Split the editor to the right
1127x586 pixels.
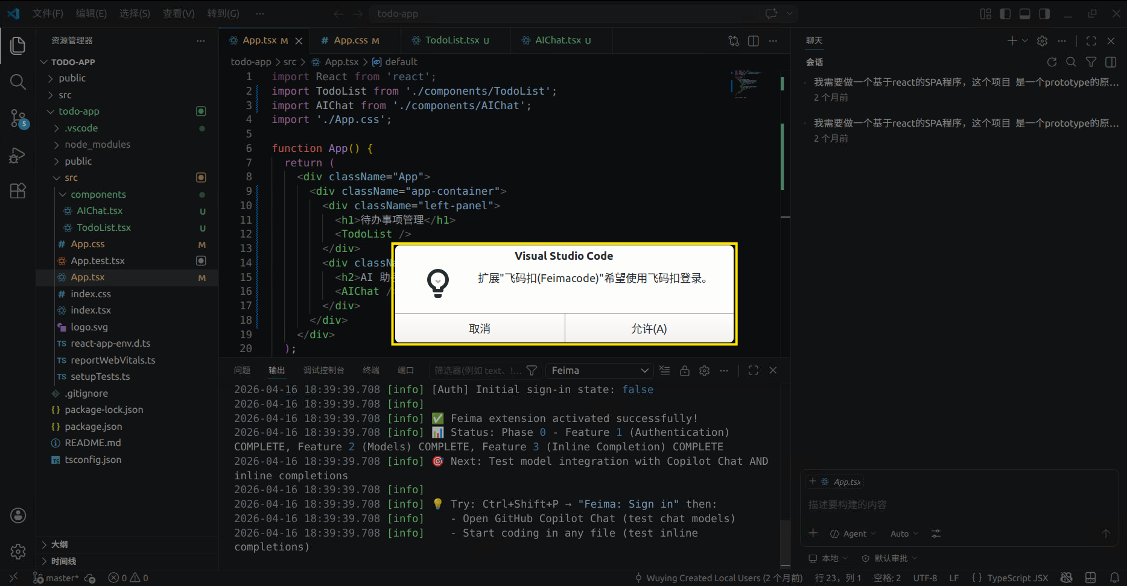pyautogui.click(x=754, y=41)
